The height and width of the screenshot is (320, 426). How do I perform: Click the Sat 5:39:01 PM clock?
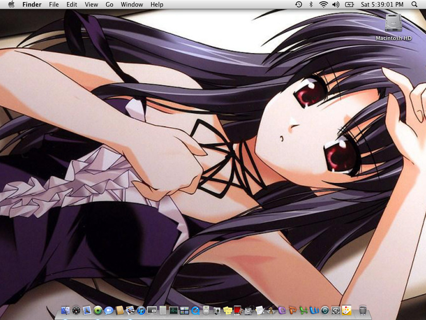382,5
